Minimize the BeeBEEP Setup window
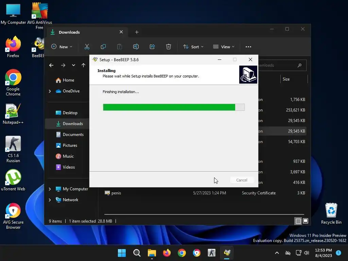The width and height of the screenshot is (348, 261). tap(220, 59)
